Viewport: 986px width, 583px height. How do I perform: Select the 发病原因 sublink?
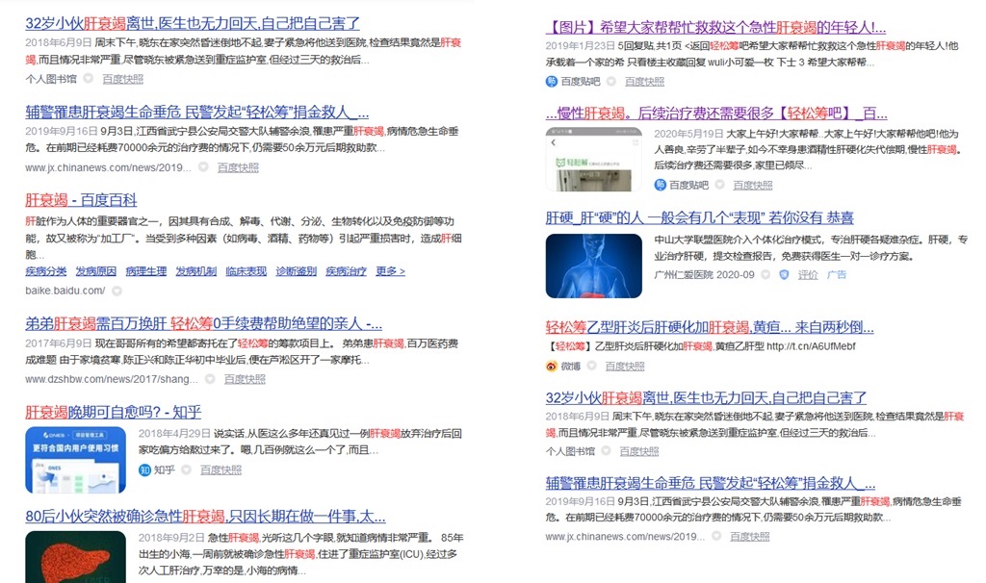95,271
